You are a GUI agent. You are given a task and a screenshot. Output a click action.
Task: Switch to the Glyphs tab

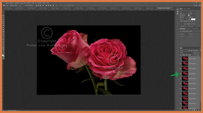(189, 9)
